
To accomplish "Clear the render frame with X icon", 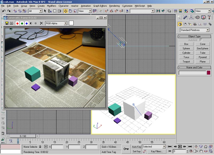I will point(41,23).
